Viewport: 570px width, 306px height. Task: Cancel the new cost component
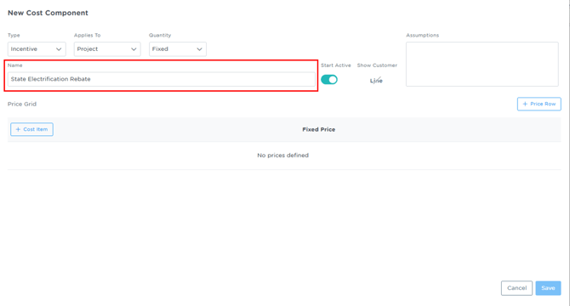click(516, 288)
